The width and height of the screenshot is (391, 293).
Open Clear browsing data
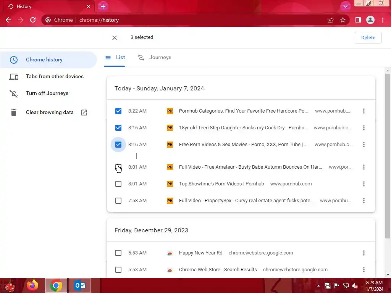48,113
